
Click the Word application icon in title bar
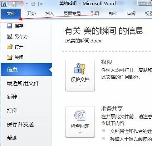pyautogui.click(x=4, y=4)
